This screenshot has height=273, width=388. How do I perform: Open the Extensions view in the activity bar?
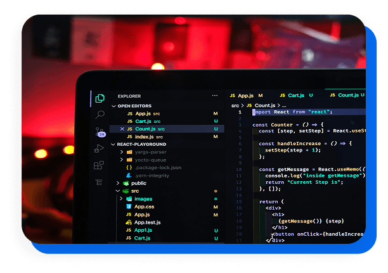click(99, 165)
